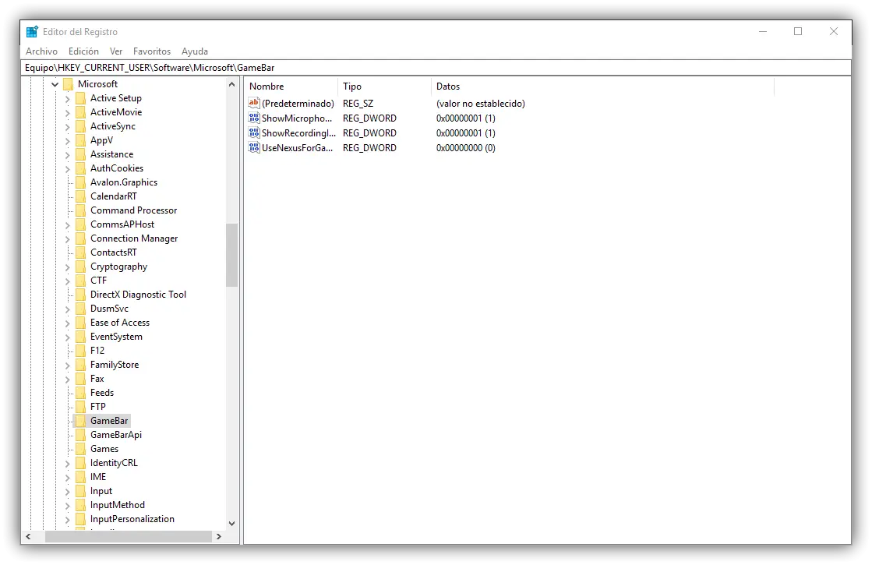
Task: Click the InputPersonalization folder icon
Action: (x=80, y=519)
